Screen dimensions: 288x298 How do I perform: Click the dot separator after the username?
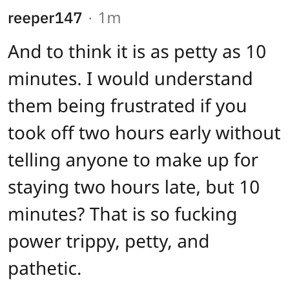[90, 19]
